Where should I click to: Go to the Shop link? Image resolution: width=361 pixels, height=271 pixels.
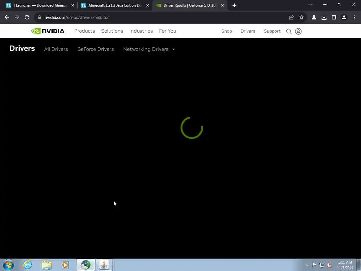click(227, 31)
